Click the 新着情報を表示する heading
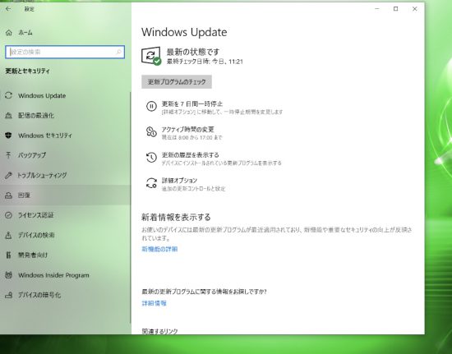The height and width of the screenshot is (354, 452). (x=176, y=217)
